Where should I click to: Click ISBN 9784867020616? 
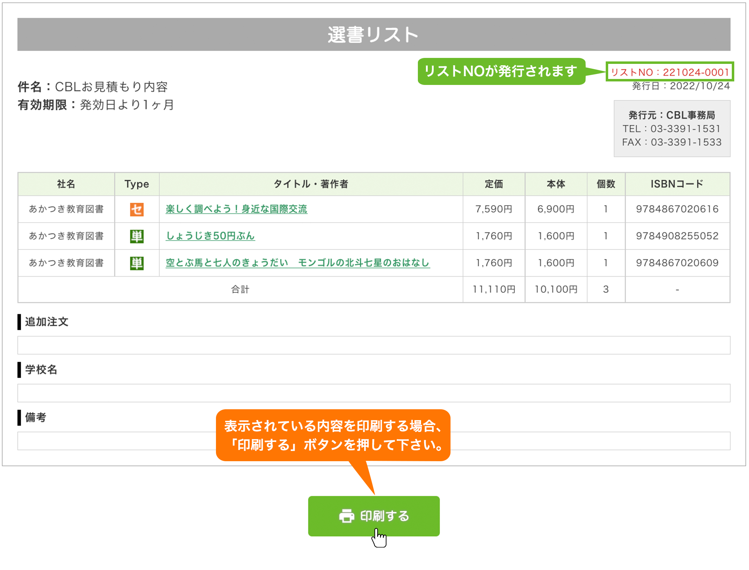[677, 209]
